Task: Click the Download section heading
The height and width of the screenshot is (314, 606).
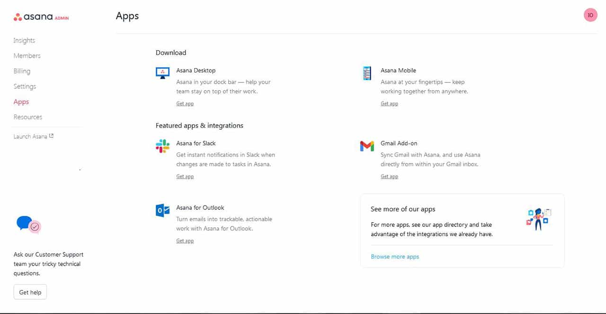Action: pos(171,53)
